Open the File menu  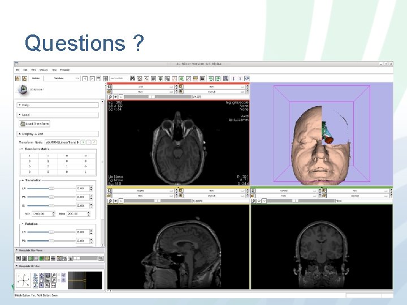coord(18,70)
